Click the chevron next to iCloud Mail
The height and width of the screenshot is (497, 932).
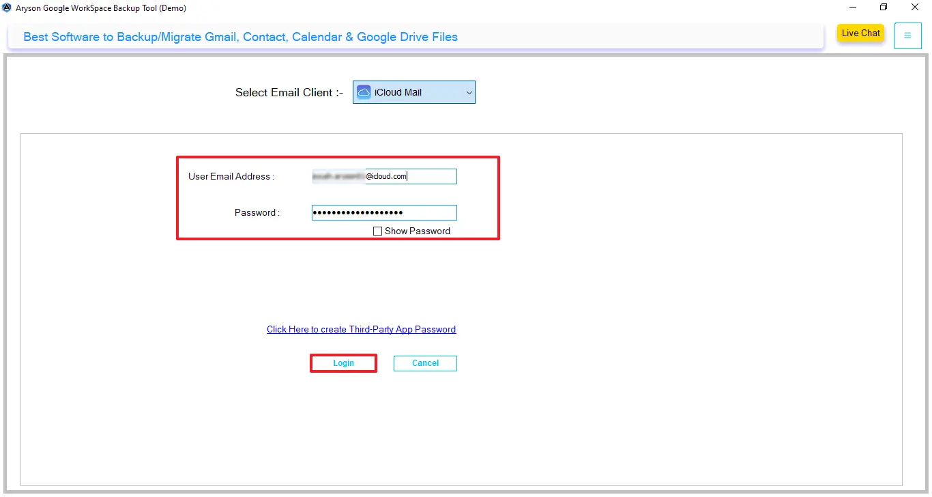pyautogui.click(x=469, y=91)
